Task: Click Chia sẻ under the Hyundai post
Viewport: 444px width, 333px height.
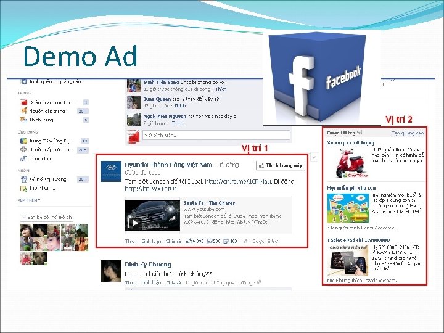Action: pos(173,241)
